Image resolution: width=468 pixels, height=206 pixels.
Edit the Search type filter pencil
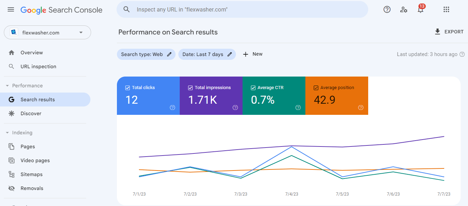pos(169,54)
